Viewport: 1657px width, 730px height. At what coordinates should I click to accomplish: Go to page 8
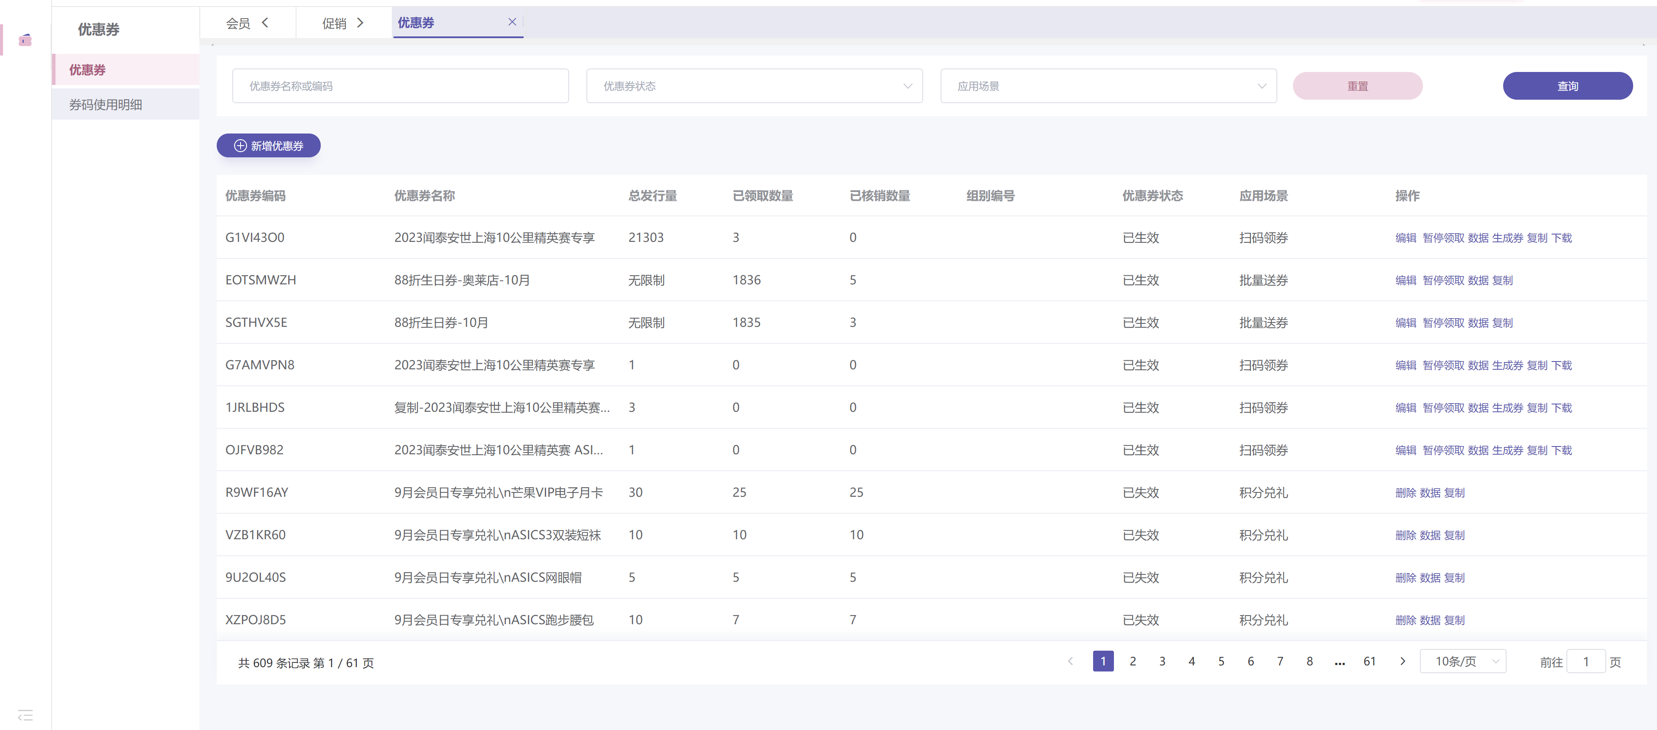click(1310, 661)
